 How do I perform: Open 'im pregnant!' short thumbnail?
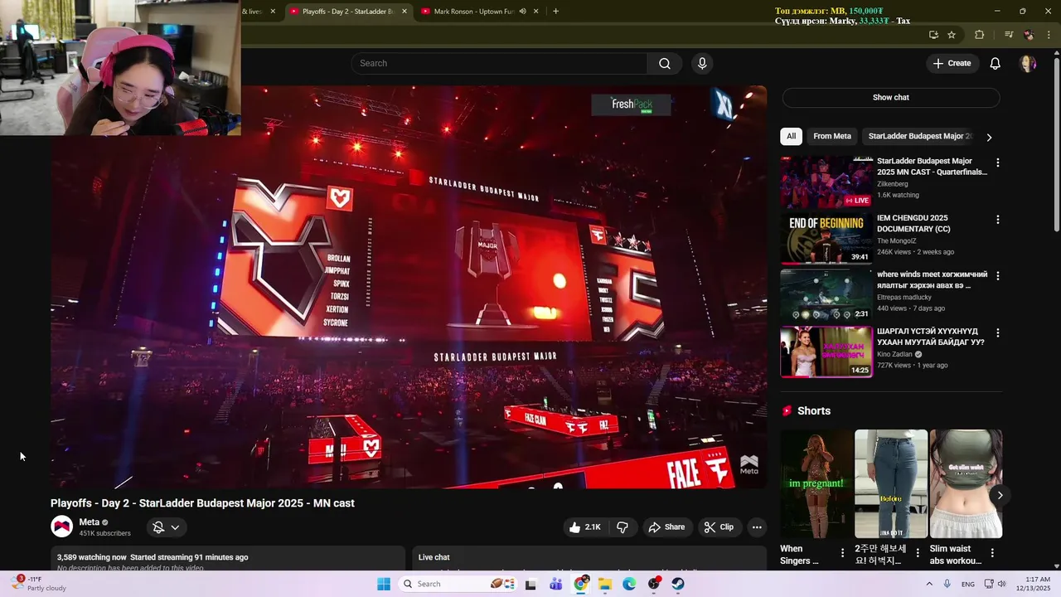click(x=816, y=483)
